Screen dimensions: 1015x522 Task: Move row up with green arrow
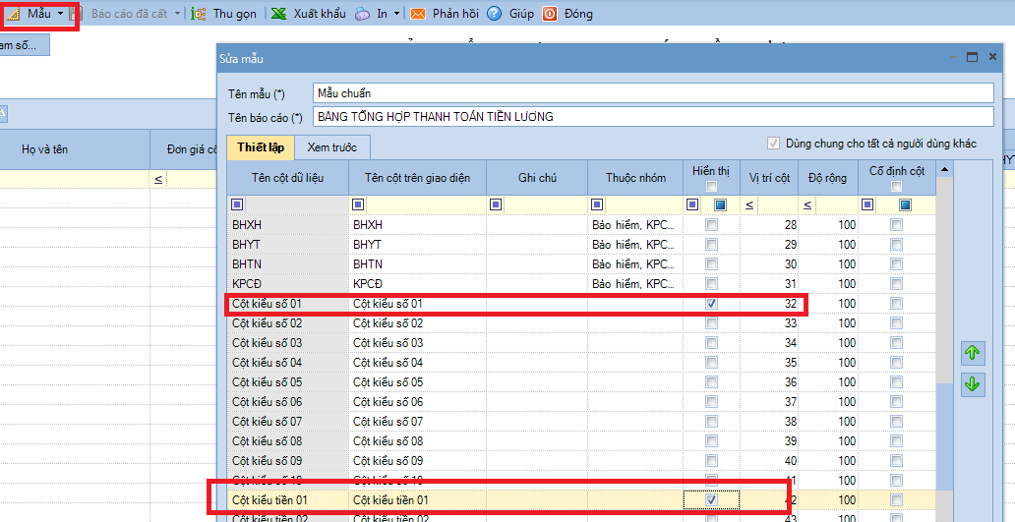coord(973,351)
